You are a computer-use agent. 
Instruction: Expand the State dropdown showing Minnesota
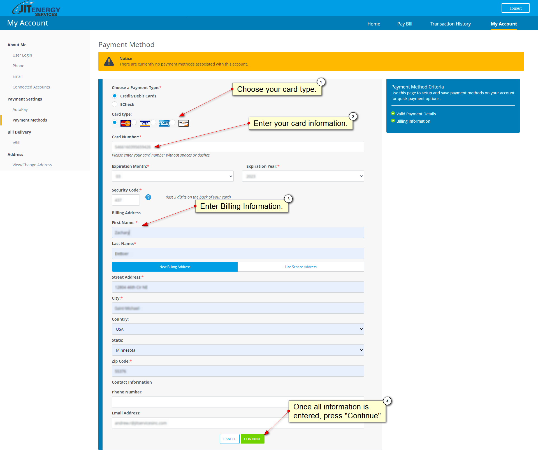click(x=238, y=350)
